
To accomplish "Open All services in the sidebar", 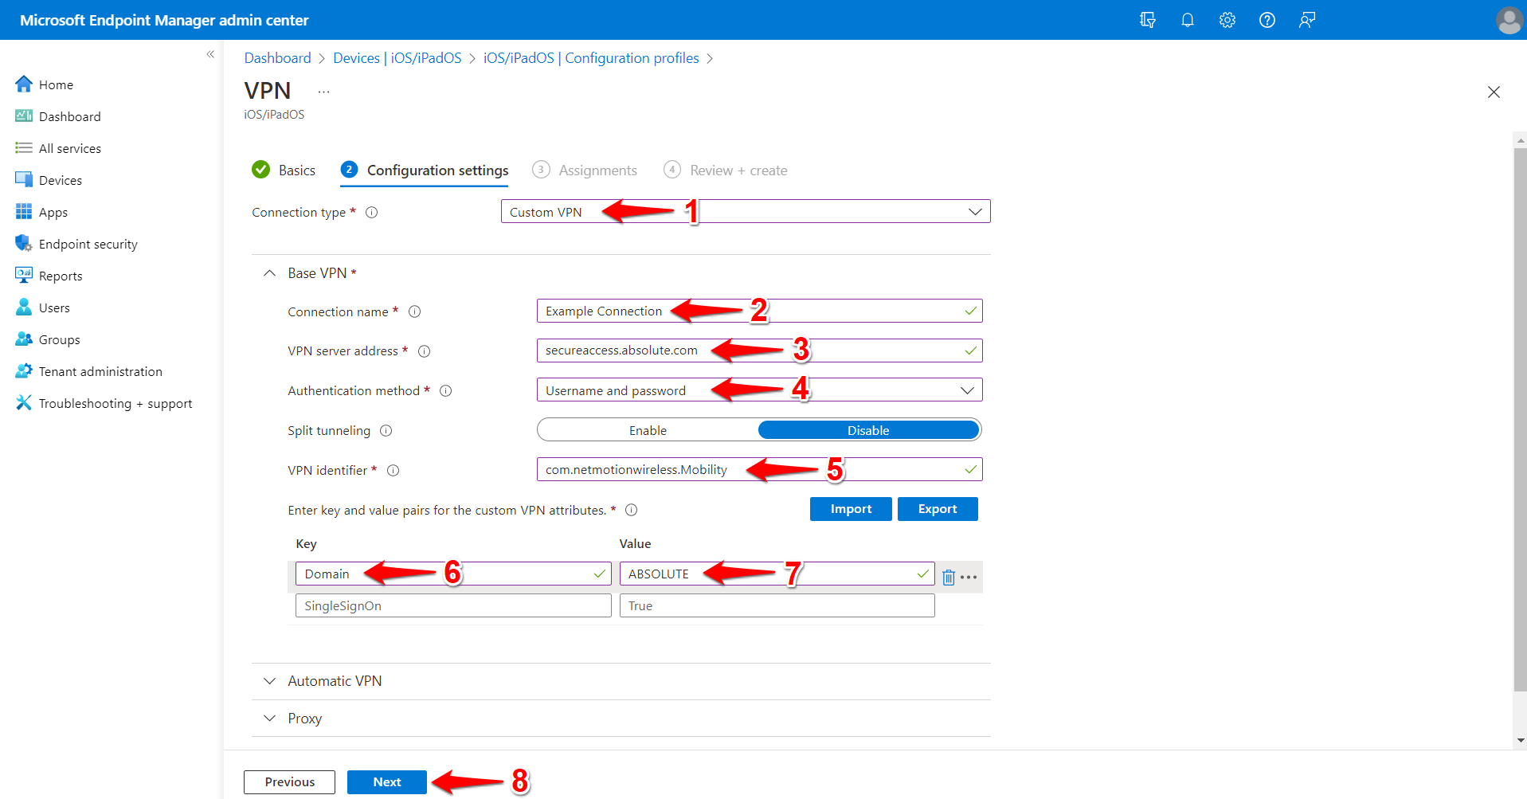I will point(69,148).
